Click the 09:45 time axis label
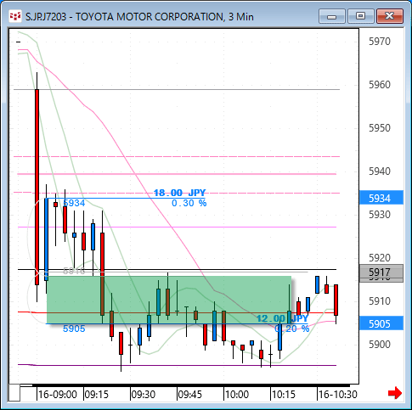This screenshot has width=412, height=410. pyautogui.click(x=190, y=394)
